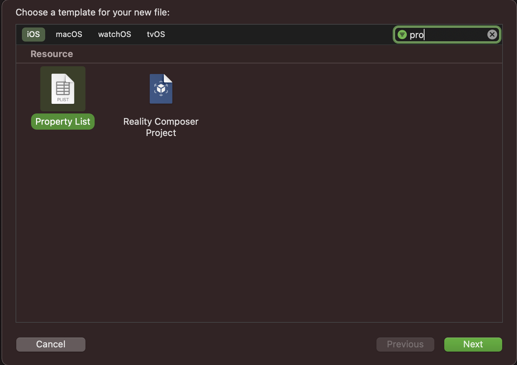Click blank platform bar area right of tvOS
This screenshot has height=365, width=517.
tap(279, 34)
